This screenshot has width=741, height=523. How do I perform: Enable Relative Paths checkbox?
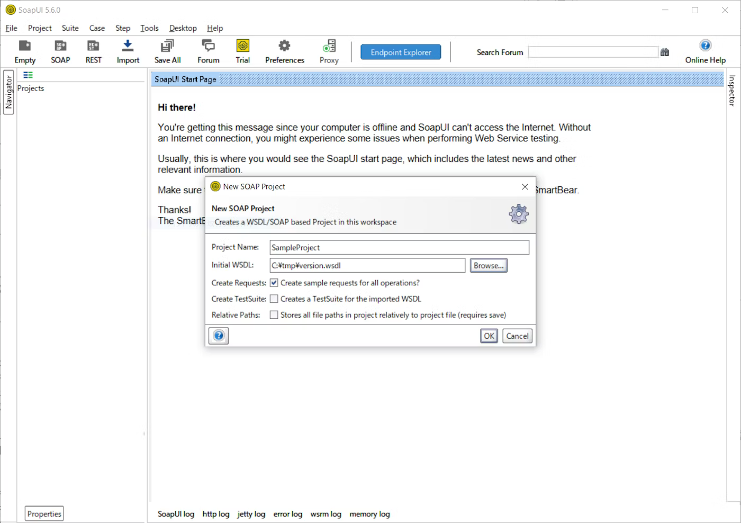click(x=274, y=314)
